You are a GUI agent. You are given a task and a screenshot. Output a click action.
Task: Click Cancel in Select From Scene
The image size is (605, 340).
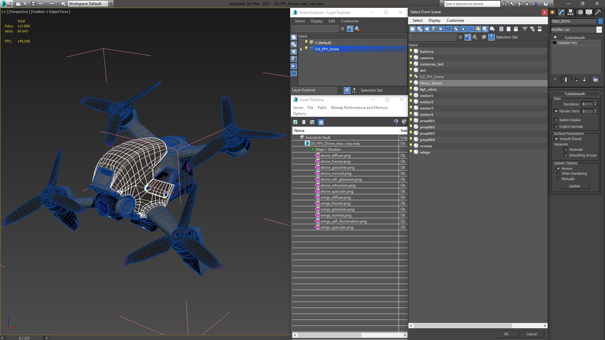(x=532, y=334)
